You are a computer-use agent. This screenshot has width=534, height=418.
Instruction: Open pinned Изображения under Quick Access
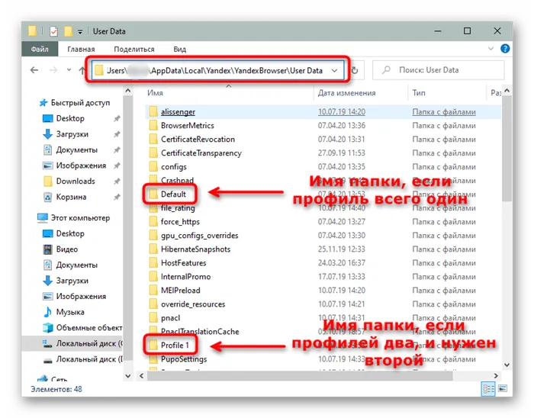click(x=81, y=166)
